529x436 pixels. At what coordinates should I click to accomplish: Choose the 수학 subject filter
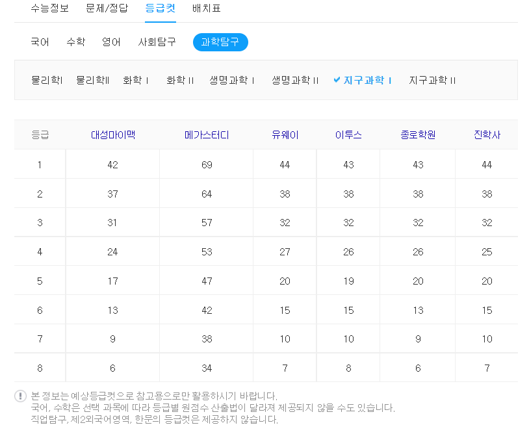tap(76, 42)
